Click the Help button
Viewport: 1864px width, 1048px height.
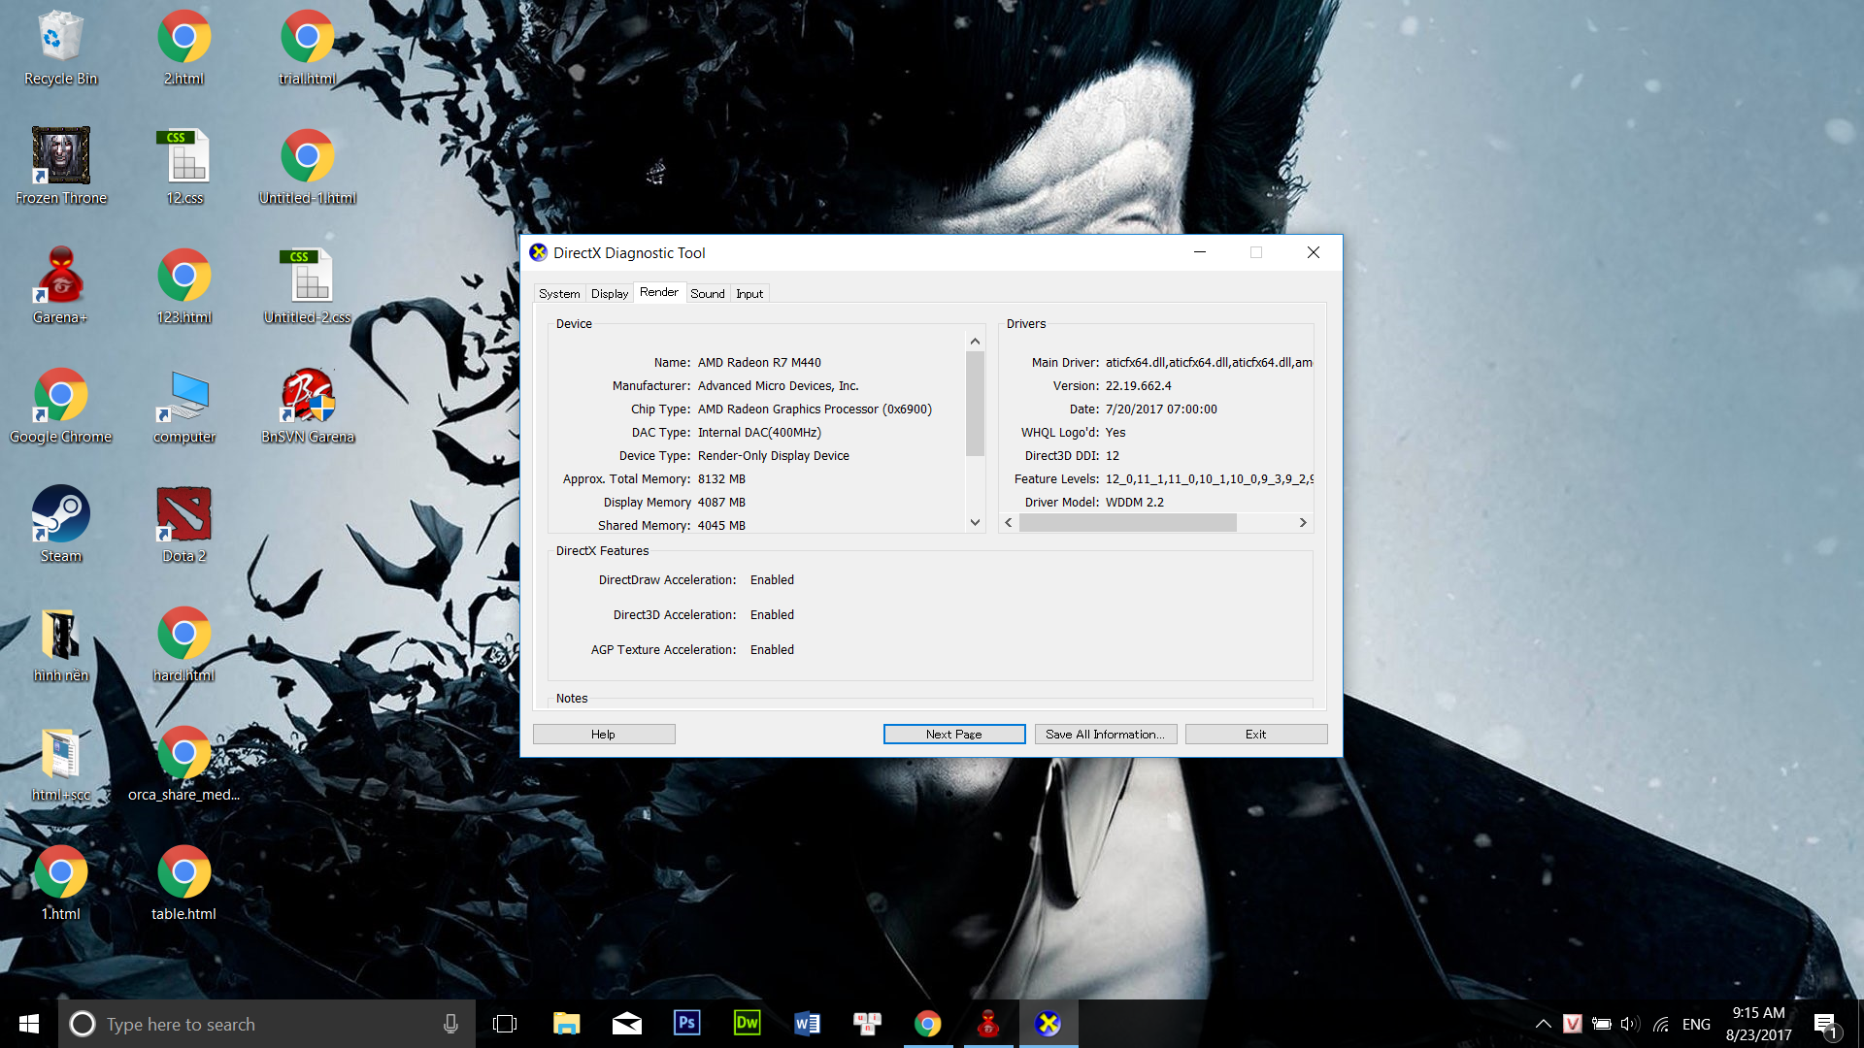[x=604, y=735]
